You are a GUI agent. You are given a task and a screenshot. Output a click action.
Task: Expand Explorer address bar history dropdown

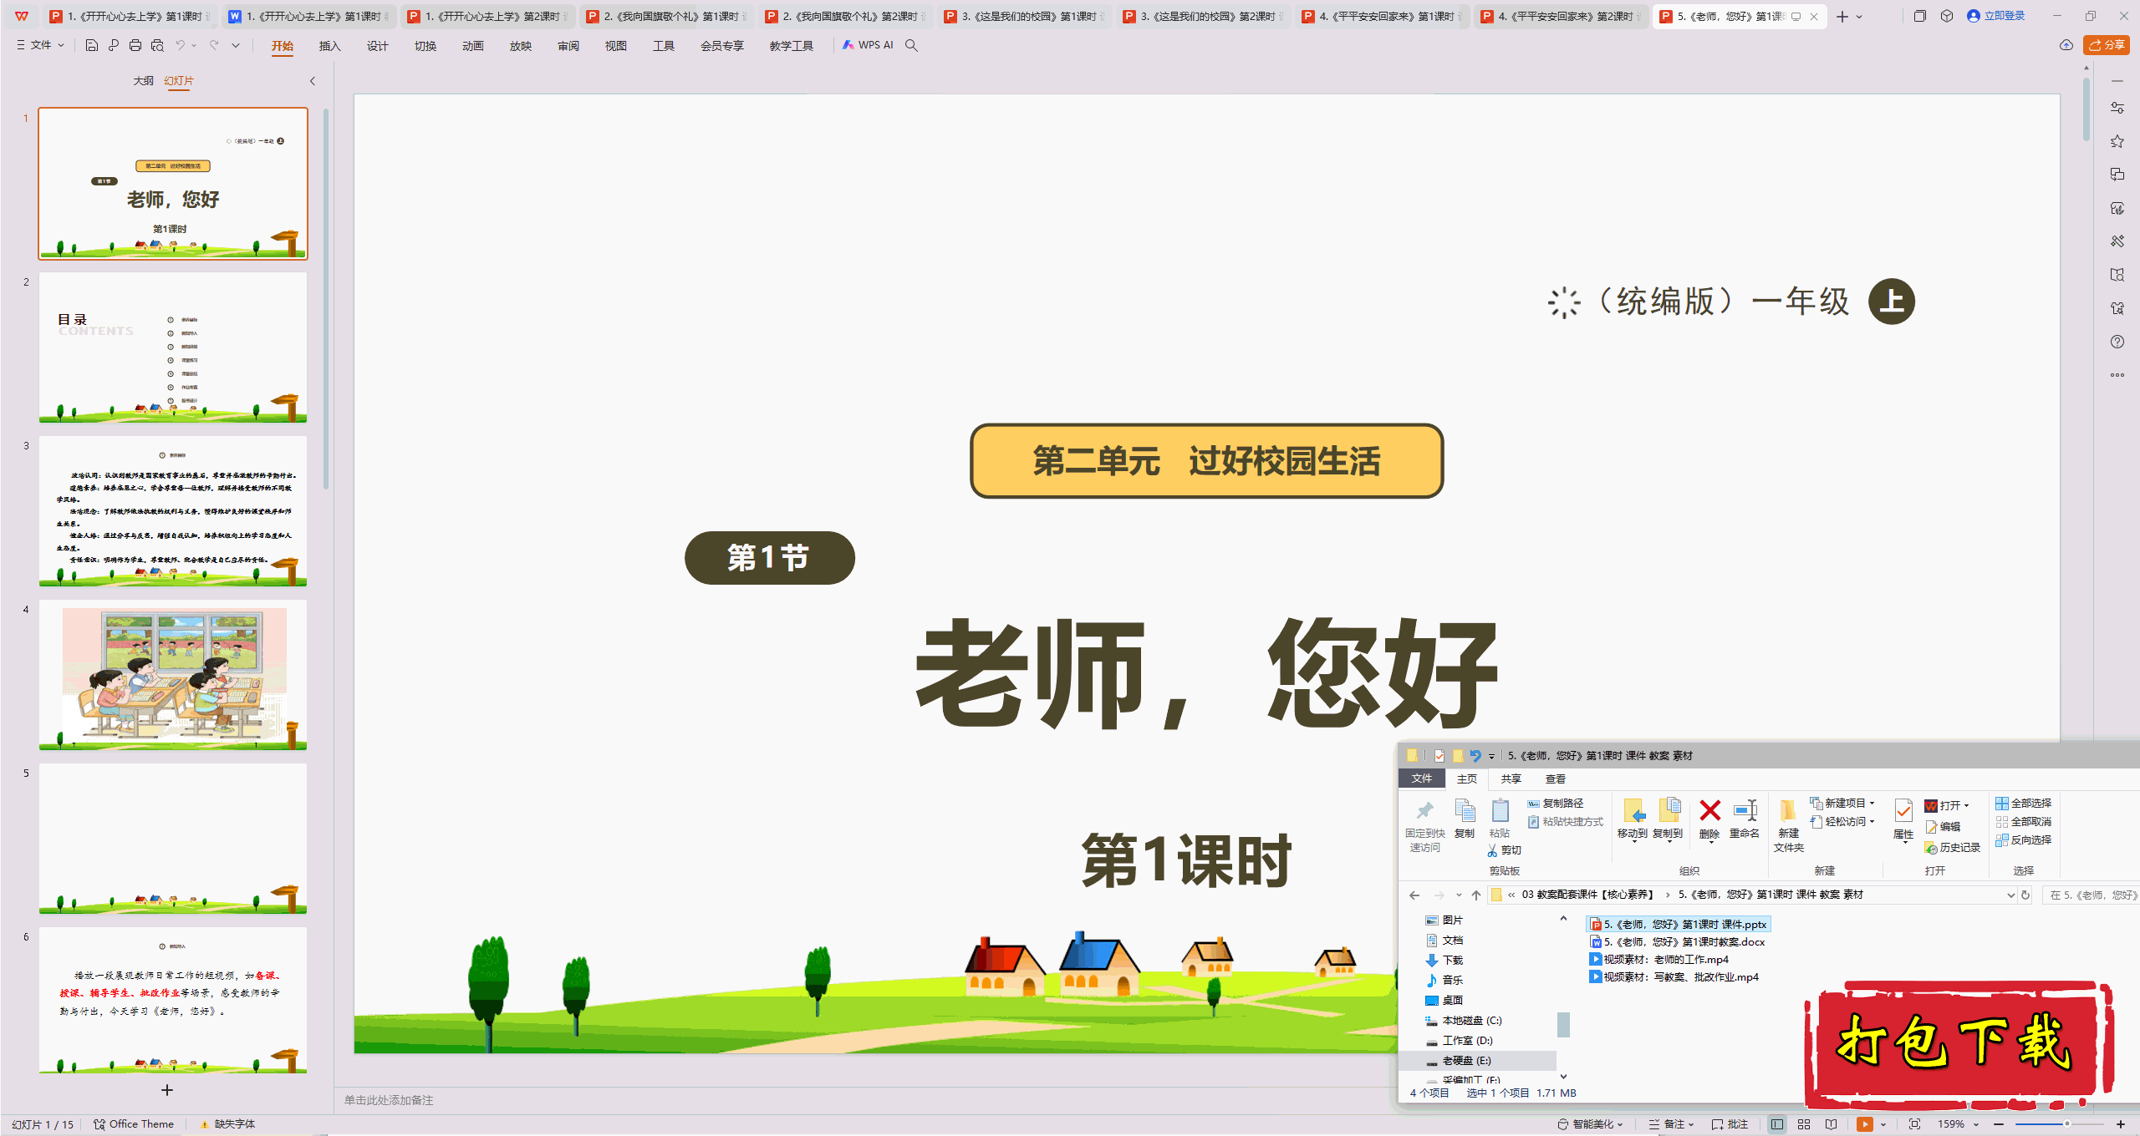(x=2010, y=895)
